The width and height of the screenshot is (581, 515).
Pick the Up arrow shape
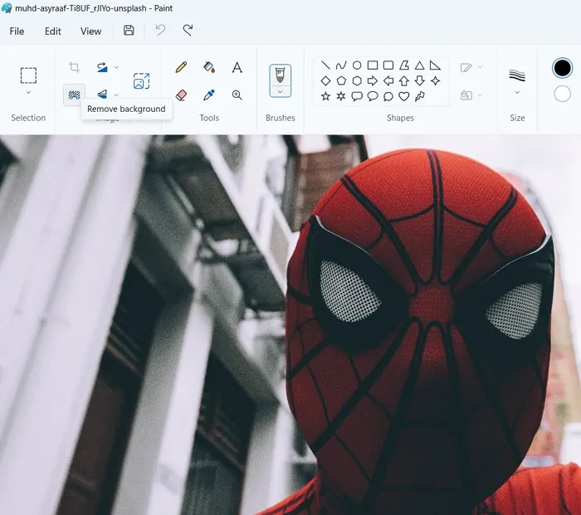pyautogui.click(x=404, y=80)
